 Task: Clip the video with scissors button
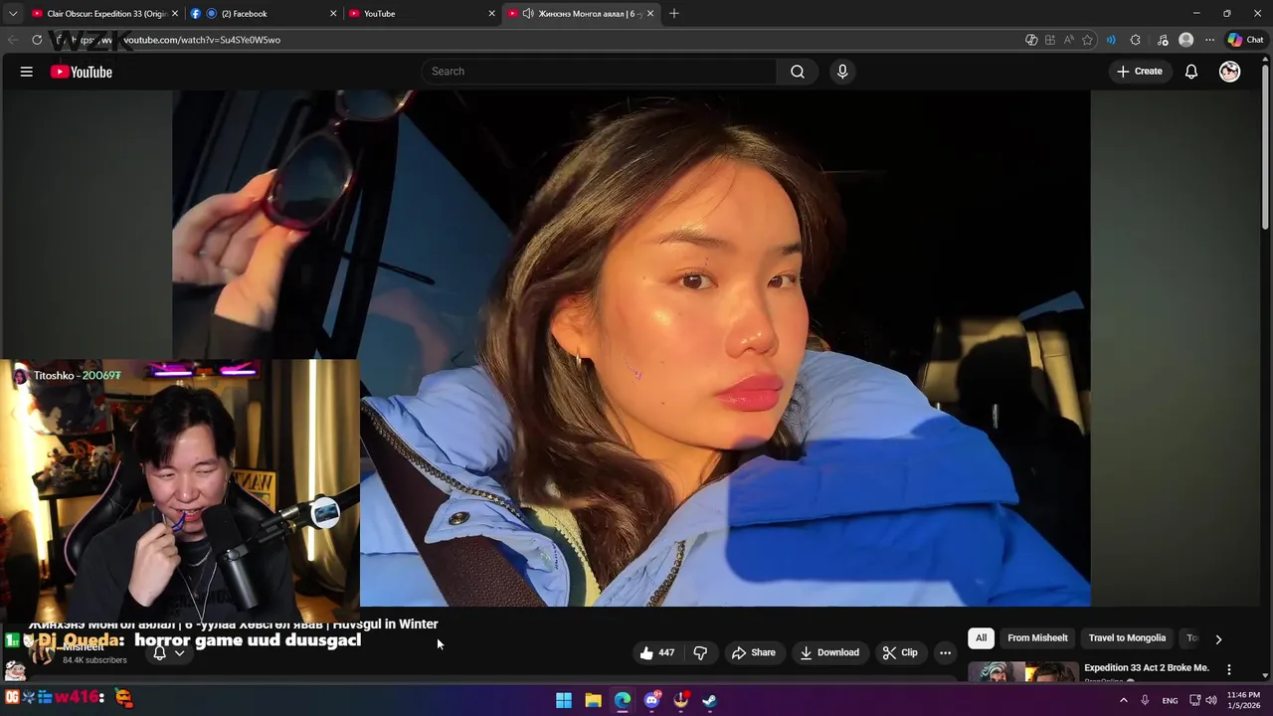point(900,652)
